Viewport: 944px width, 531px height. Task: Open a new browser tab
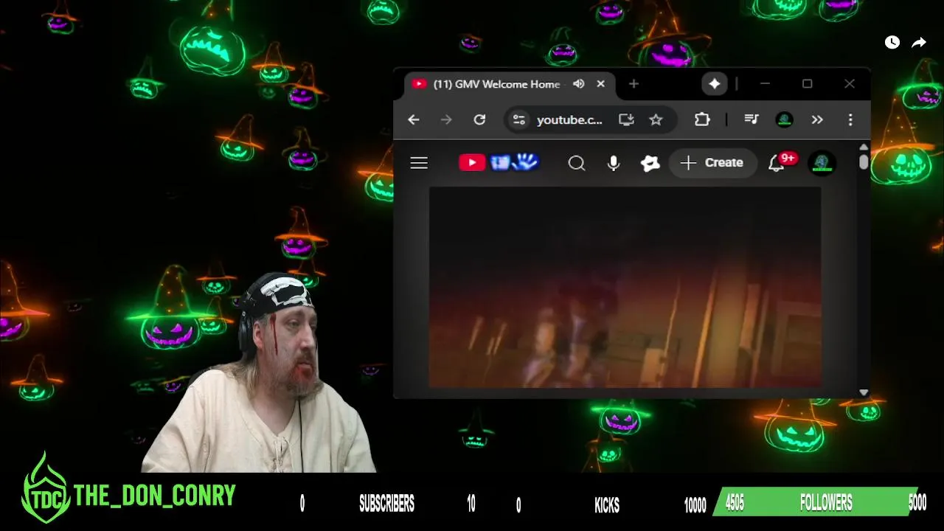(x=634, y=84)
